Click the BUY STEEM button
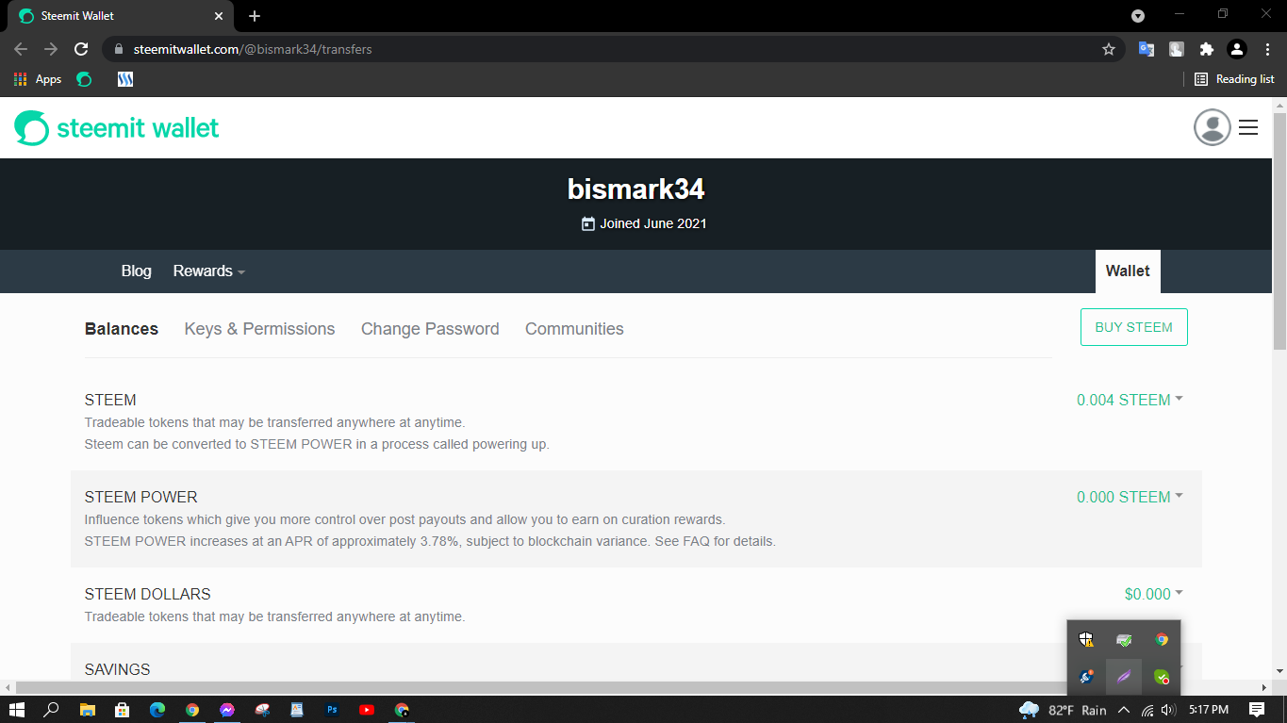This screenshot has width=1287, height=723. click(1133, 327)
